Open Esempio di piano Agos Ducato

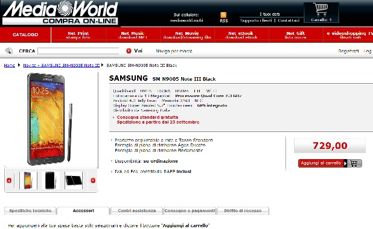[x=160, y=145]
